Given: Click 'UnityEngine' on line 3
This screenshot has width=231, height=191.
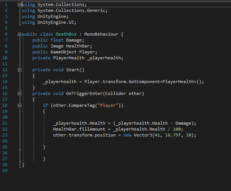Looking at the screenshot, I should [52, 16].
